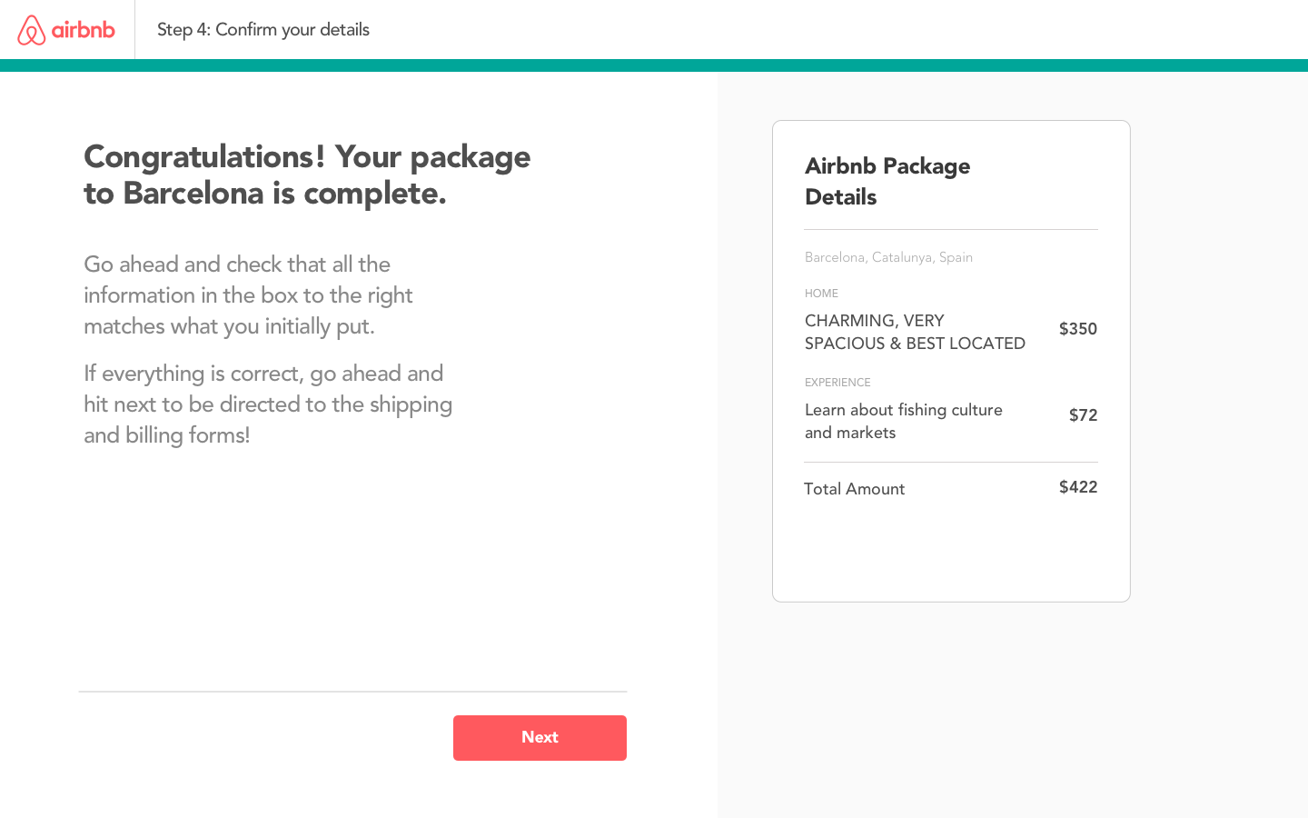Image resolution: width=1308 pixels, height=818 pixels.
Task: Select the CHARMING, VERY SPACIOUS home listing
Action: click(915, 332)
